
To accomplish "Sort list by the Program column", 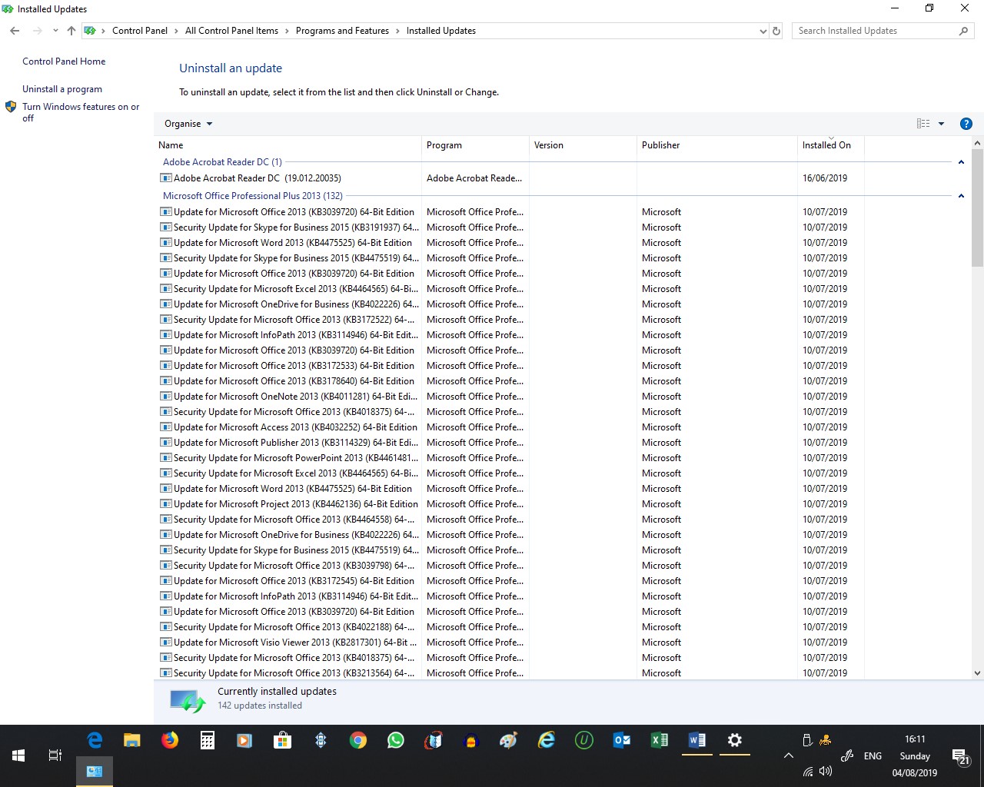I will pos(475,145).
